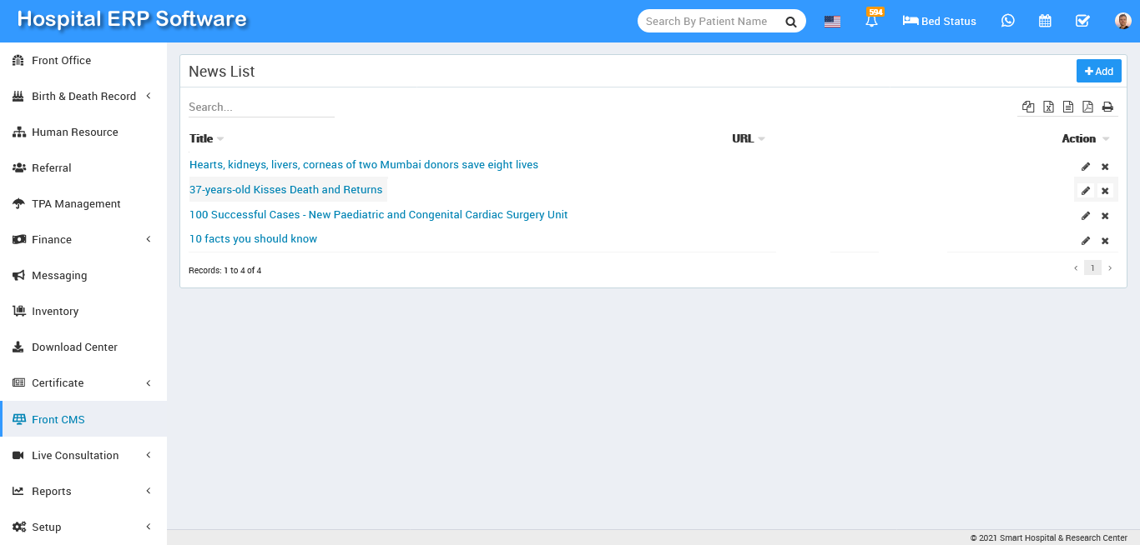Viewport: 1140px width, 545px height.
Task: Edit the Hearts, kidneys, livers news item
Action: click(1086, 167)
